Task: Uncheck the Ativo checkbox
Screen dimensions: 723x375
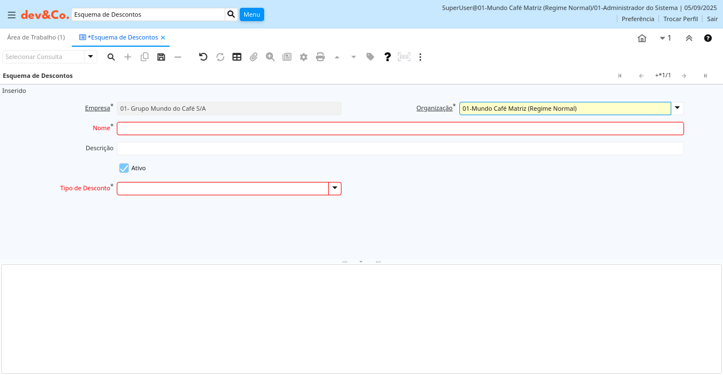Action: (124, 168)
